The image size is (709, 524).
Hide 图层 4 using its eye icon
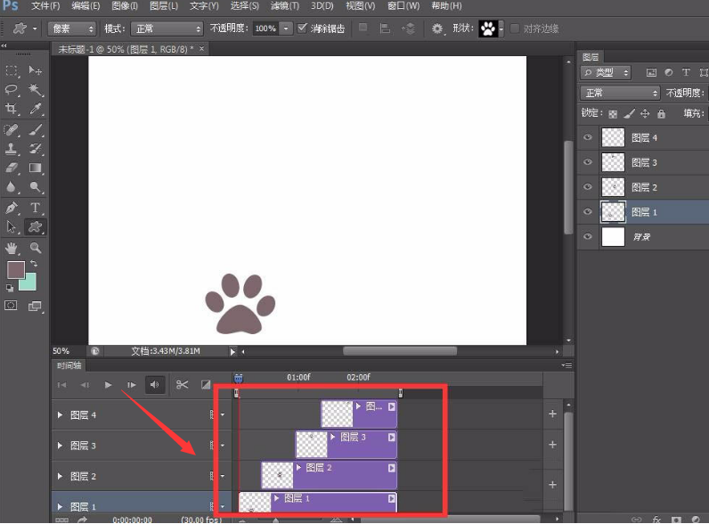[x=587, y=138]
